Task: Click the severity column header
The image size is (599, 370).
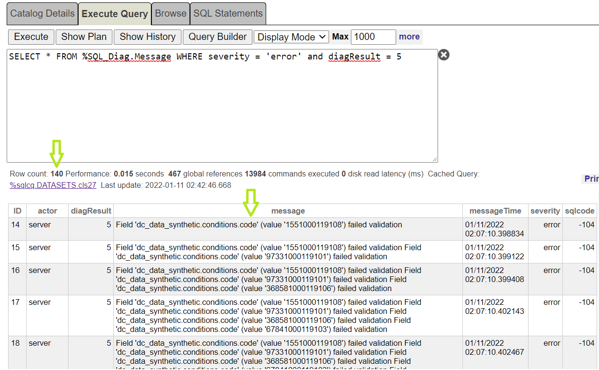Action: pyautogui.click(x=545, y=211)
